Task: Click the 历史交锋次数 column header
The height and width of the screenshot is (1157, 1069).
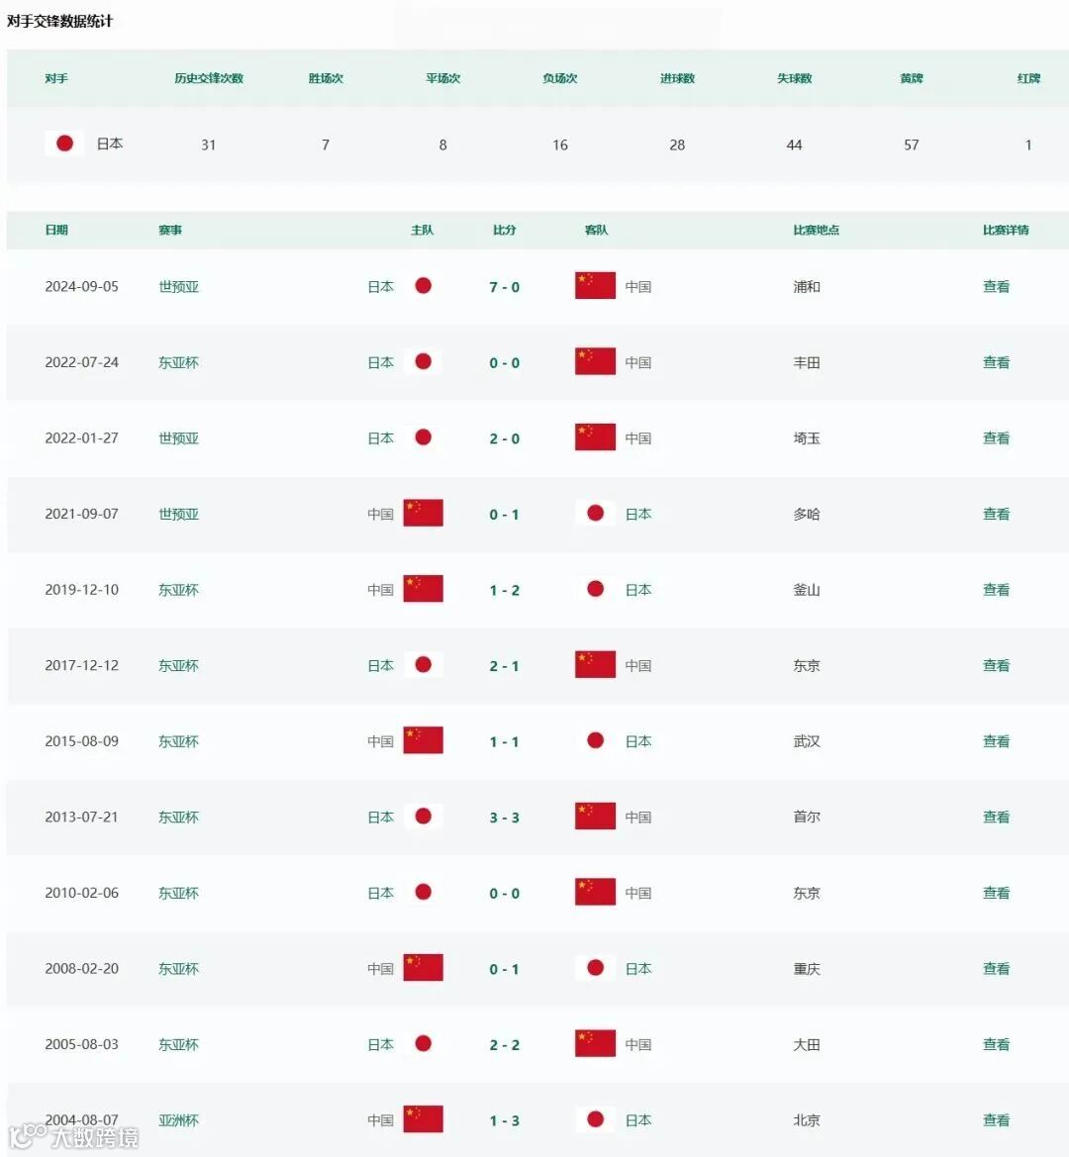Action: 209,78
